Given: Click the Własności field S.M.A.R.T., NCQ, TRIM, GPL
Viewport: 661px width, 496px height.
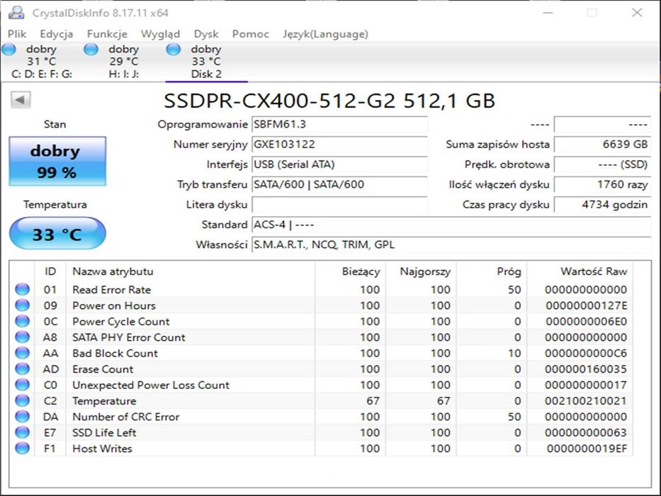Looking at the screenshot, I should (x=451, y=244).
